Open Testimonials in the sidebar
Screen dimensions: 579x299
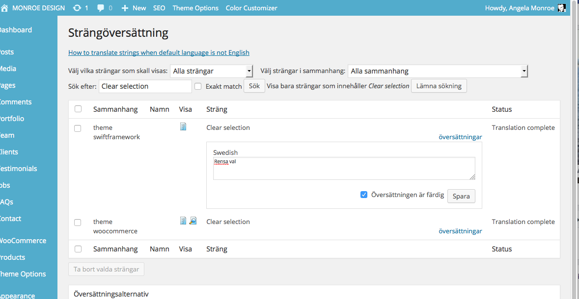(x=19, y=169)
